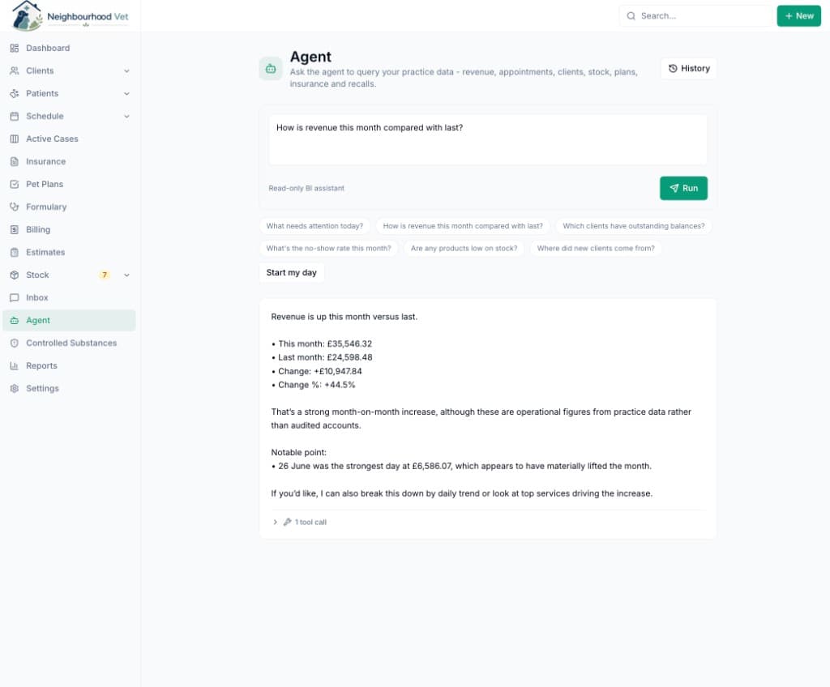The width and height of the screenshot is (830, 687).
Task: Click the Stock badge showing 7
Action: pos(105,275)
